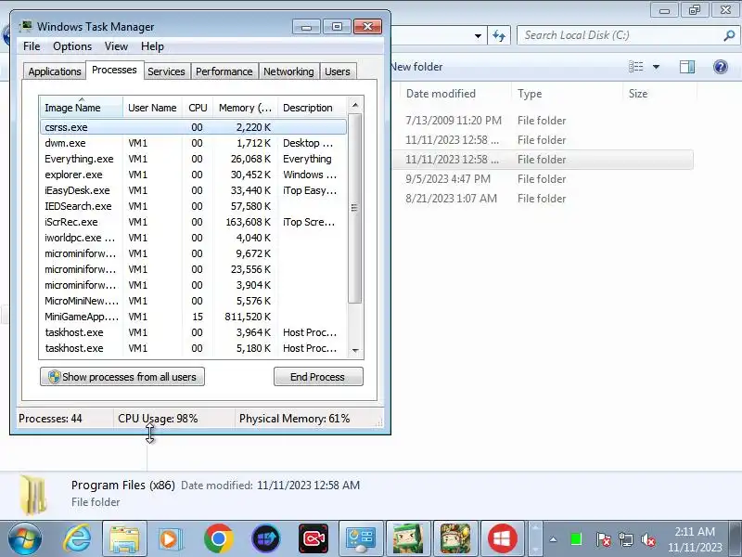Click Explorer refresh address button

point(499,35)
